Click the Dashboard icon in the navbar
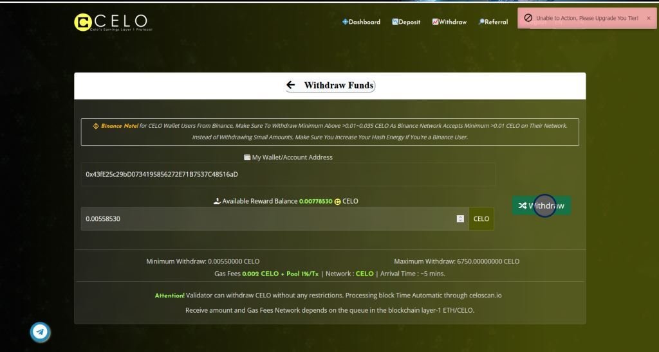This screenshot has height=352, width=659. coord(345,22)
